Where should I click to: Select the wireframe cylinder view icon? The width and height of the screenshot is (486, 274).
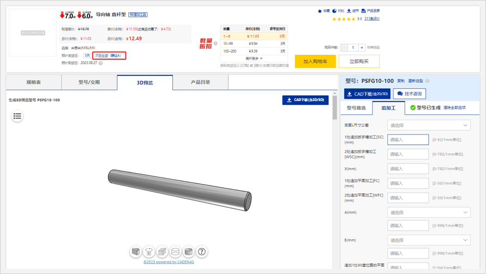[x=175, y=252]
